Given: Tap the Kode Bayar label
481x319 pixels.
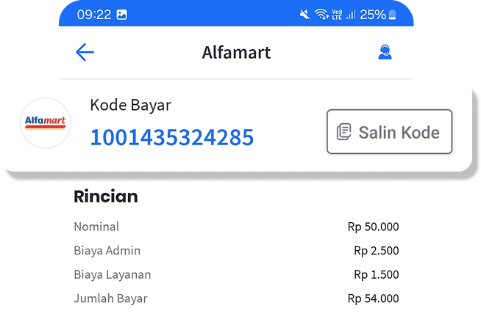Looking at the screenshot, I should [130, 105].
